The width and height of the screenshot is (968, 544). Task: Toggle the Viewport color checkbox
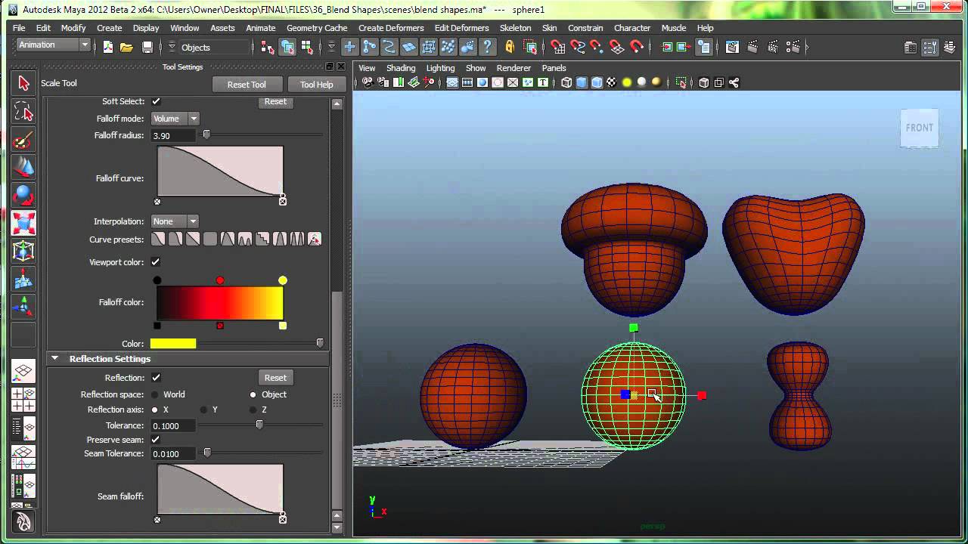[x=156, y=262]
